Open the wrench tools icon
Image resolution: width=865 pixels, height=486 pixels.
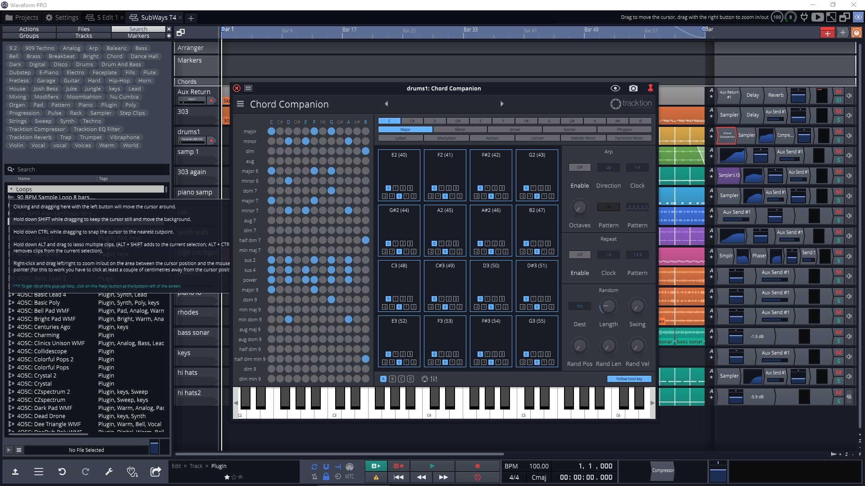click(109, 472)
